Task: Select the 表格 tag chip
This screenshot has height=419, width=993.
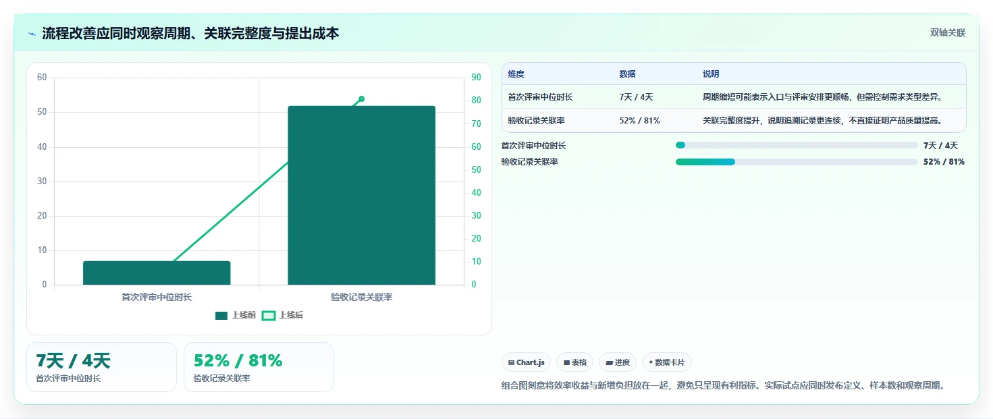Action: tap(574, 362)
